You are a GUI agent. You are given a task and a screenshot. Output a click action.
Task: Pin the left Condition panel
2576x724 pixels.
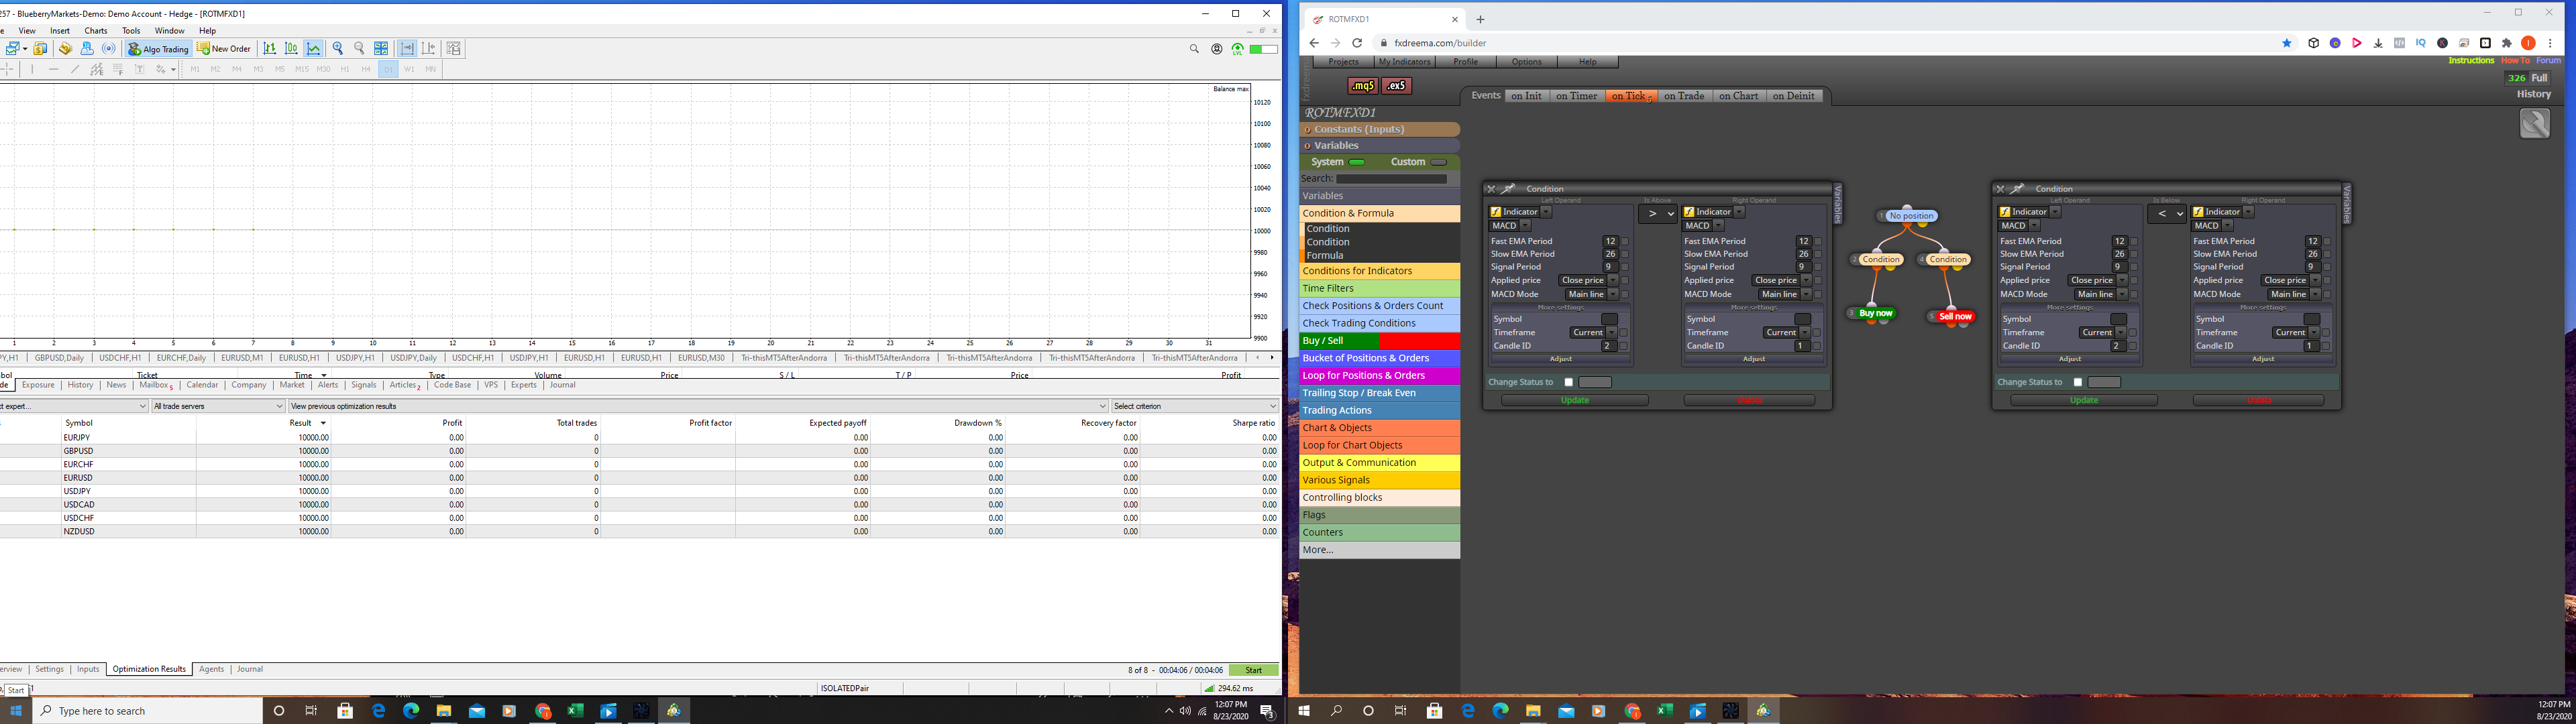point(1508,188)
